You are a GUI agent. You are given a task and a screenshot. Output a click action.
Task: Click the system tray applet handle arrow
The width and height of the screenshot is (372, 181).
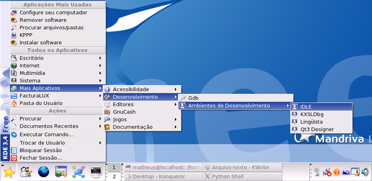point(311,165)
